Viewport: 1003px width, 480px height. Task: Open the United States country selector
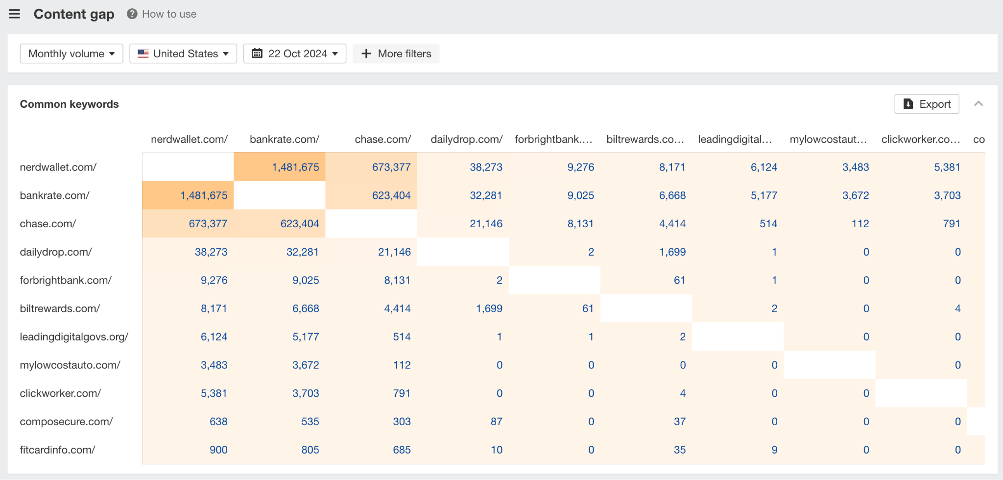(183, 53)
